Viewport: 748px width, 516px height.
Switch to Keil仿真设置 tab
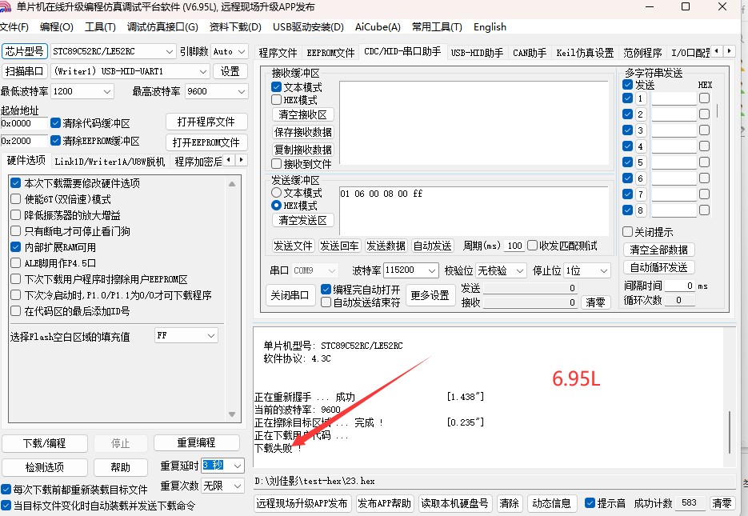pyautogui.click(x=585, y=53)
